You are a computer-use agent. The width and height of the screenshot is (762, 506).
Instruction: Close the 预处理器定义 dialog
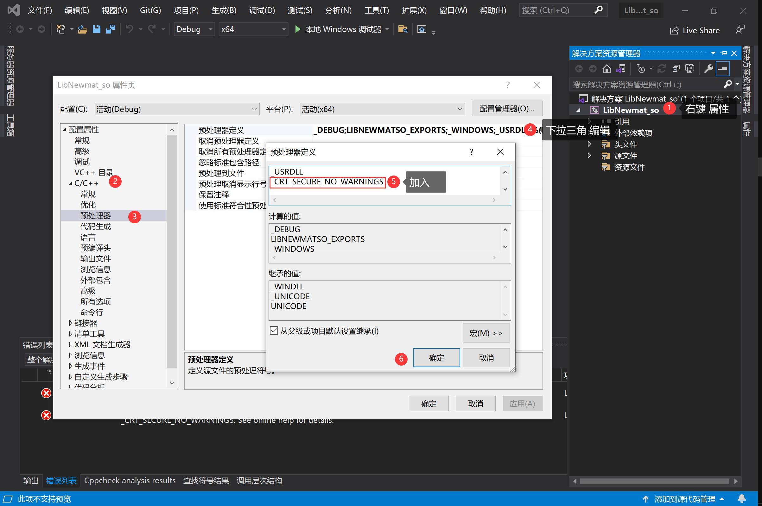coord(500,152)
